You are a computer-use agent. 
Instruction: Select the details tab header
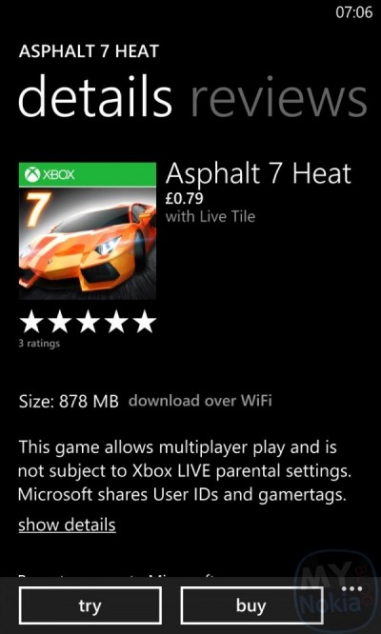coord(95,96)
